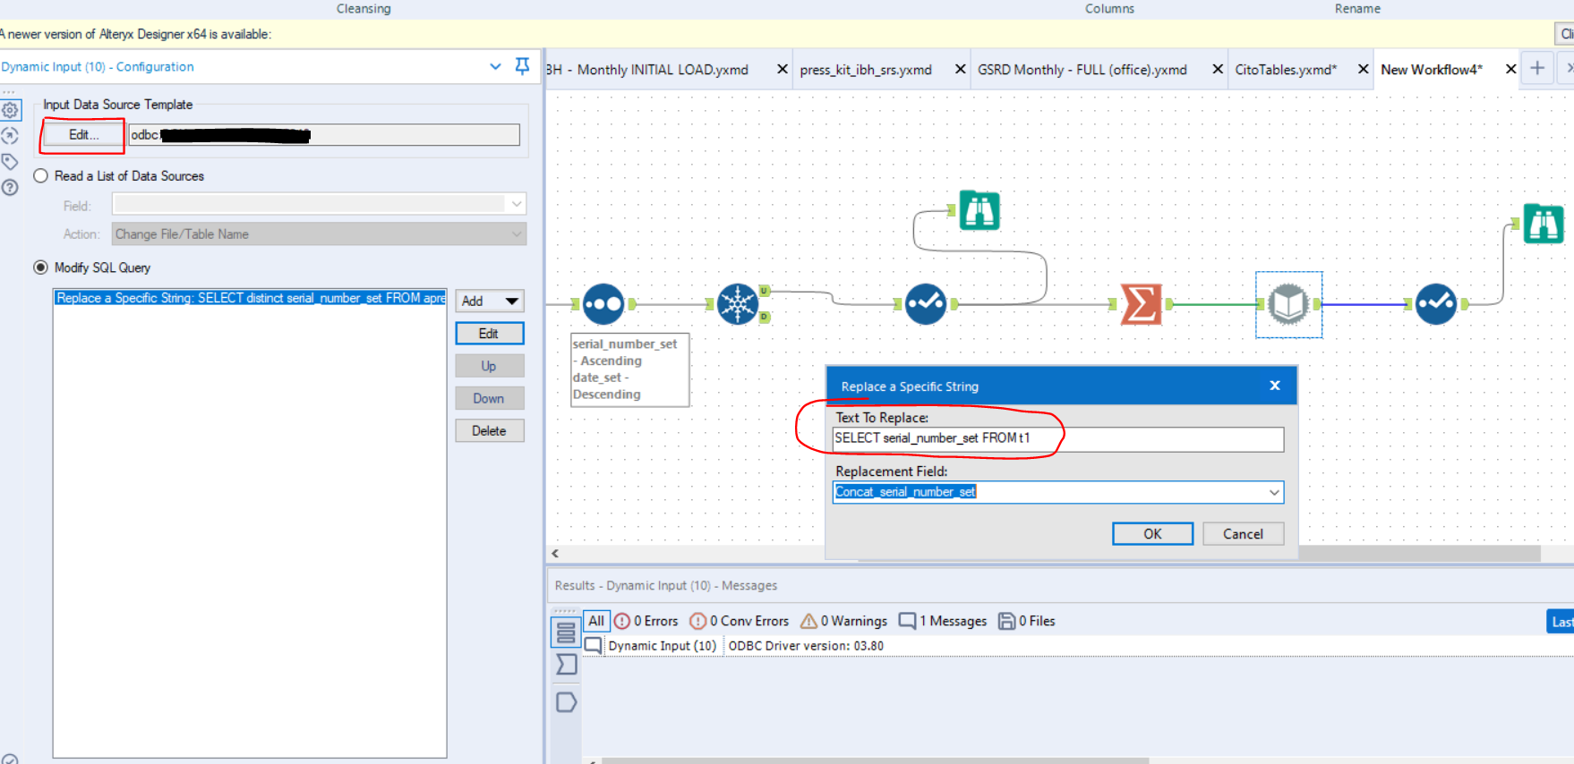Show only Messages in Results panel
Screen dimensions: 1574x764
943,621
